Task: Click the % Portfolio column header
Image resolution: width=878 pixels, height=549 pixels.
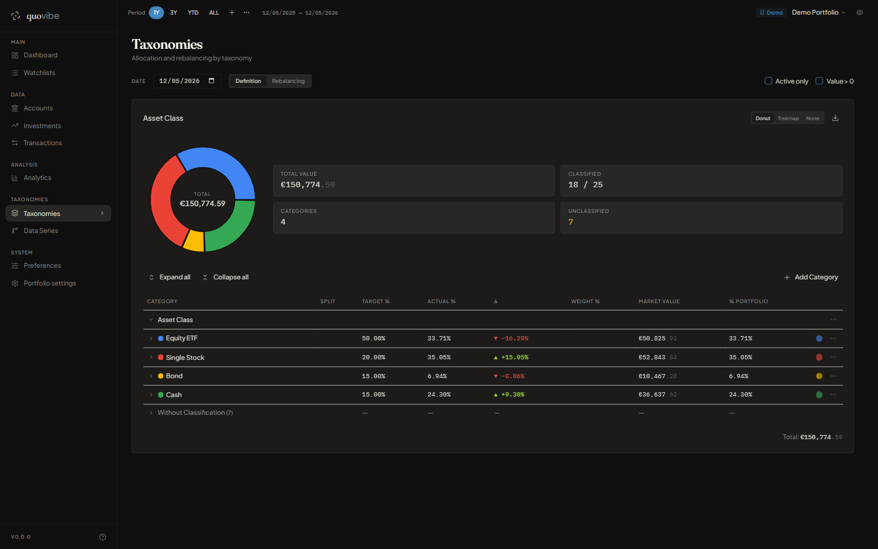Action: pyautogui.click(x=749, y=301)
